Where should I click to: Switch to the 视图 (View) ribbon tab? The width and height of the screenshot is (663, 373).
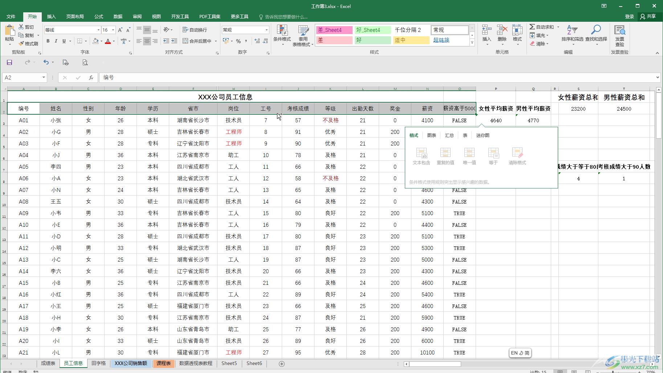(156, 17)
